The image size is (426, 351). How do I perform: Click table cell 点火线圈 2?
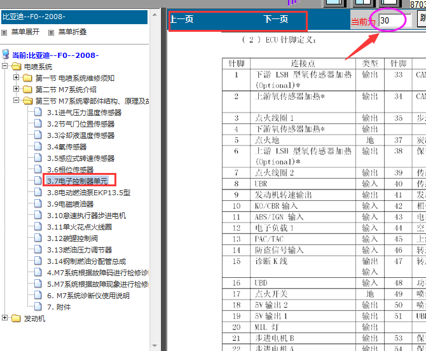coord(303,173)
